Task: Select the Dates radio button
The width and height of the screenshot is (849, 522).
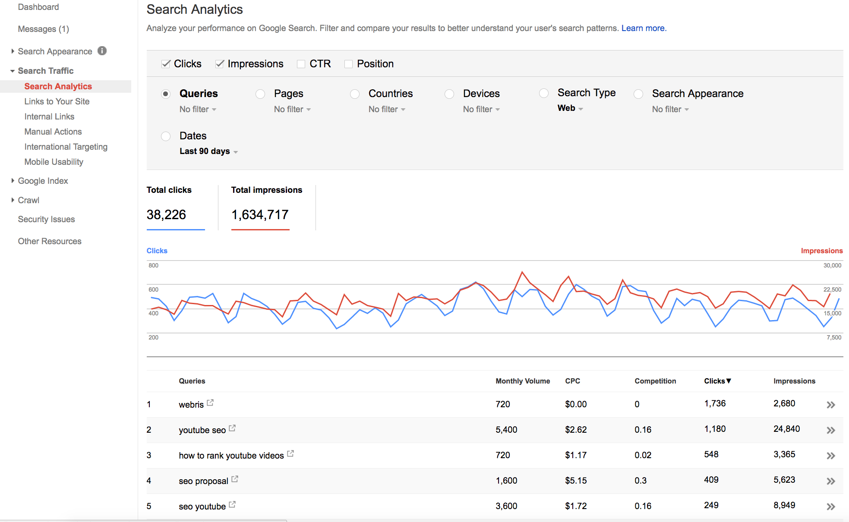Action: coord(166,136)
